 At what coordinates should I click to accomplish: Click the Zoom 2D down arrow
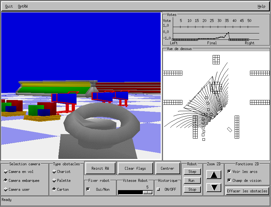[x=214, y=187]
